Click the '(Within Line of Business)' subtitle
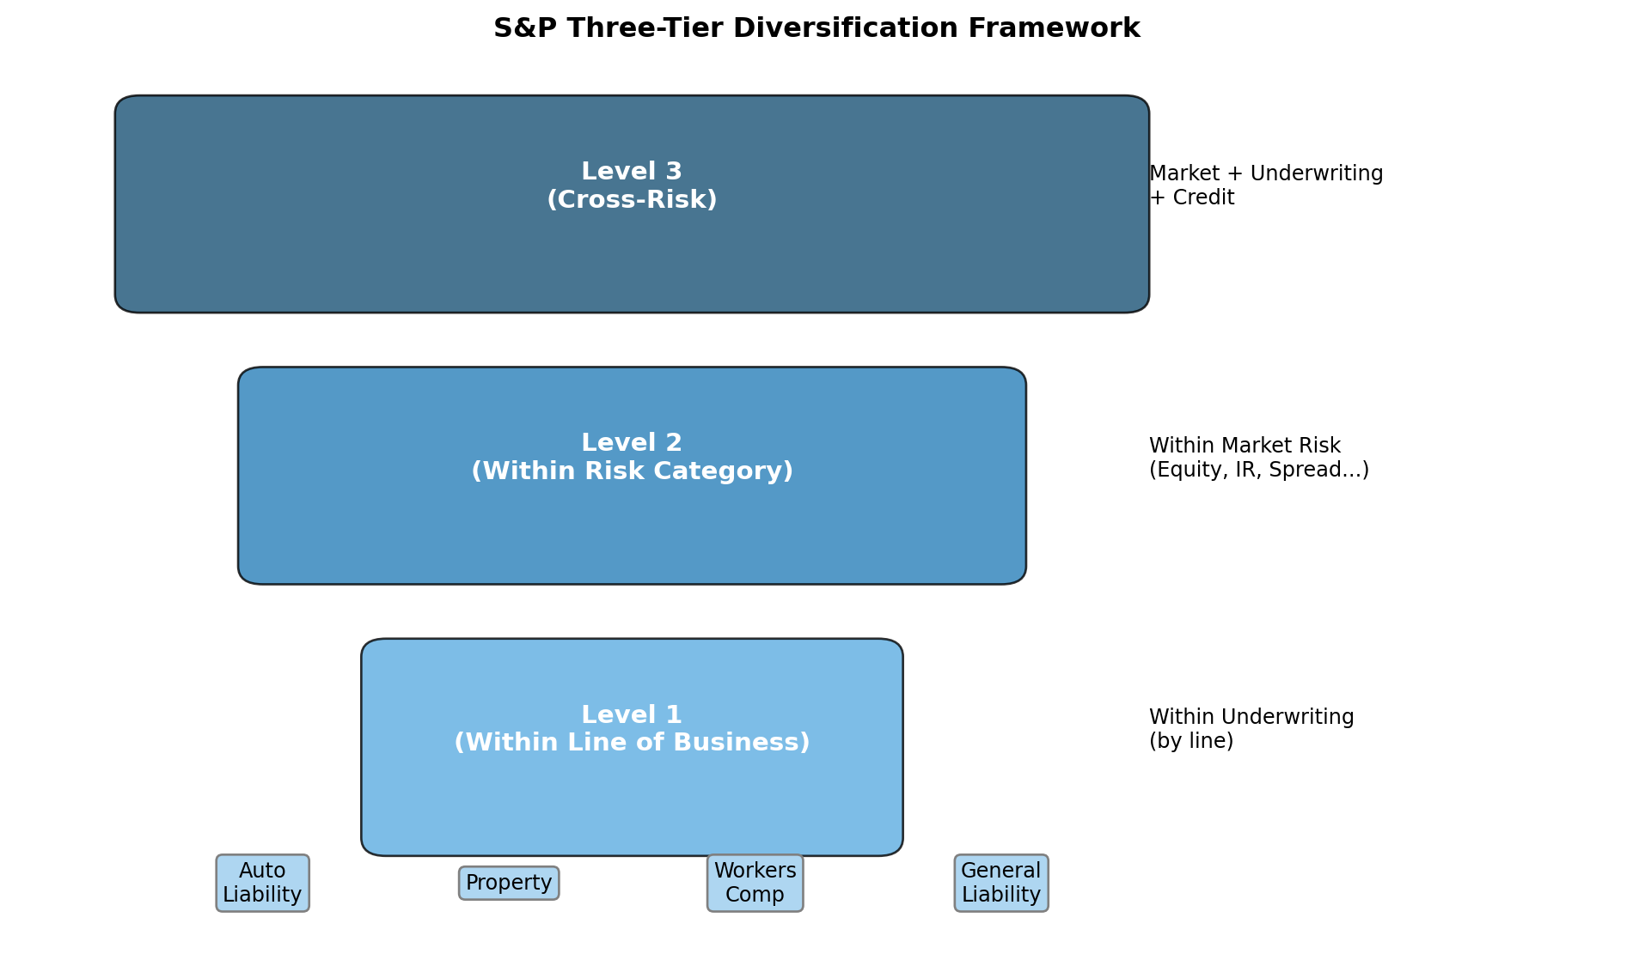The image size is (1633, 972). (x=632, y=743)
